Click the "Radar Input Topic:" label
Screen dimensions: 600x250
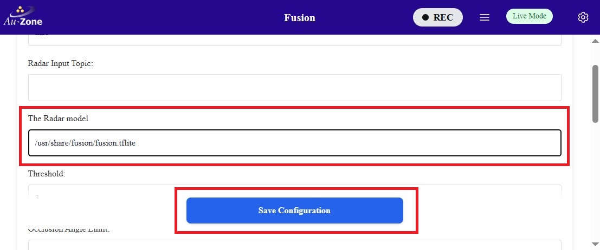pyautogui.click(x=61, y=63)
